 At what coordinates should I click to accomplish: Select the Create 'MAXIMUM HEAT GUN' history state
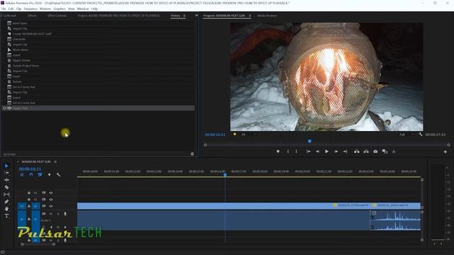pyautogui.click(x=99, y=34)
